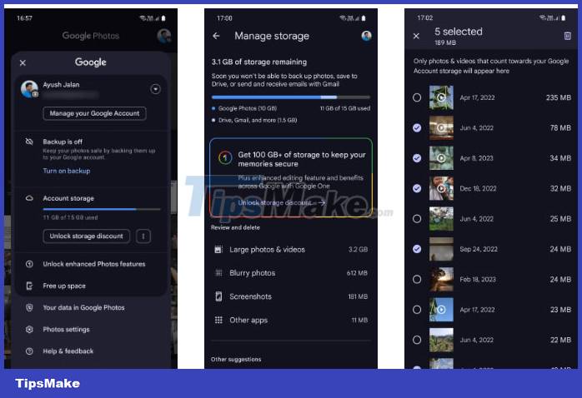Open the Feb 18, 2023 sunset thumbnail
The height and width of the screenshot is (398, 582).
(x=441, y=280)
